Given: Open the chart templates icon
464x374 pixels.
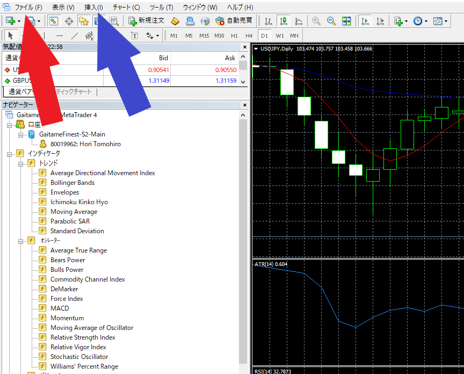Looking at the screenshot, I should click(437, 21).
